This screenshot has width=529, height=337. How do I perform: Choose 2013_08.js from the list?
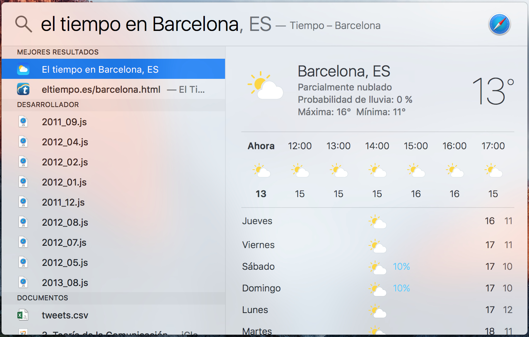tap(113, 283)
